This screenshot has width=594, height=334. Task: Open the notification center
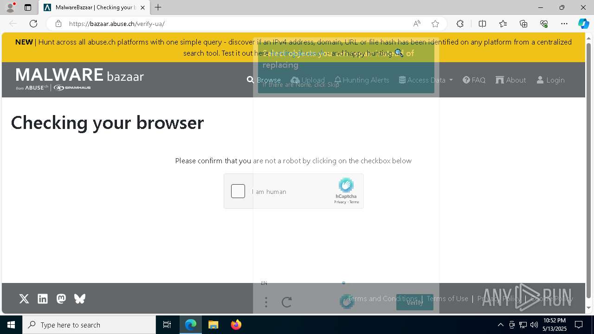coord(579,325)
